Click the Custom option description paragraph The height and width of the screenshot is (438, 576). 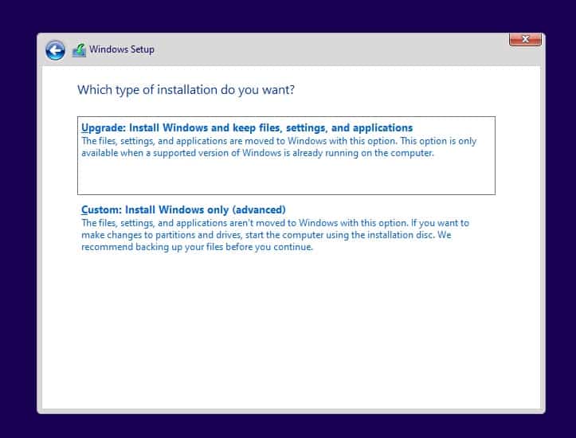click(x=275, y=235)
